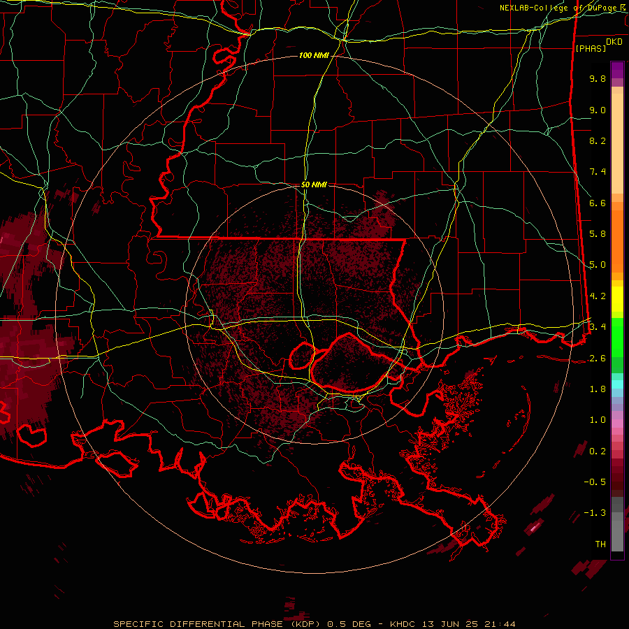Image resolution: width=629 pixels, height=629 pixels.
Task: Click the 3.4 legend value
Action: pyautogui.click(x=598, y=327)
